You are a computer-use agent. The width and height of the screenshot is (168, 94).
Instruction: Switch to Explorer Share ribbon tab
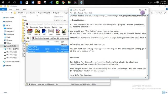18,9
